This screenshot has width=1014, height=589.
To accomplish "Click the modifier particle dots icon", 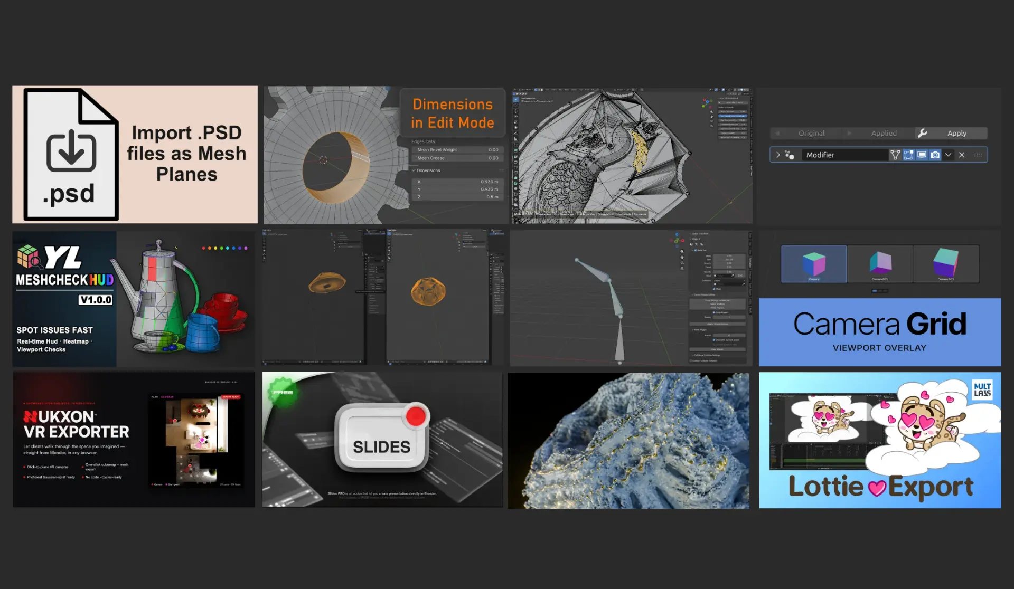I will [790, 155].
